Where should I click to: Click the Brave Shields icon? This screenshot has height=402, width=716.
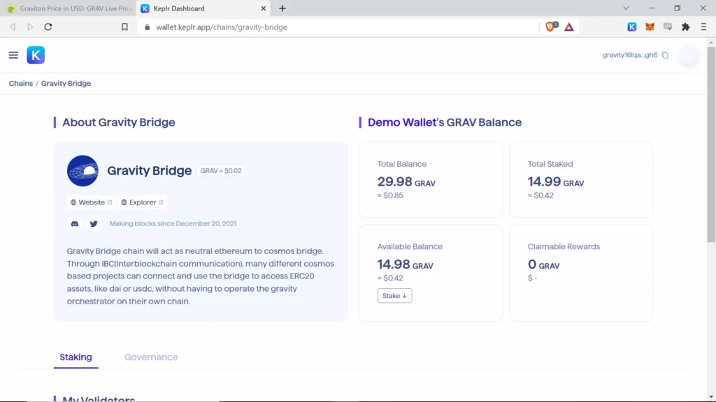click(551, 27)
